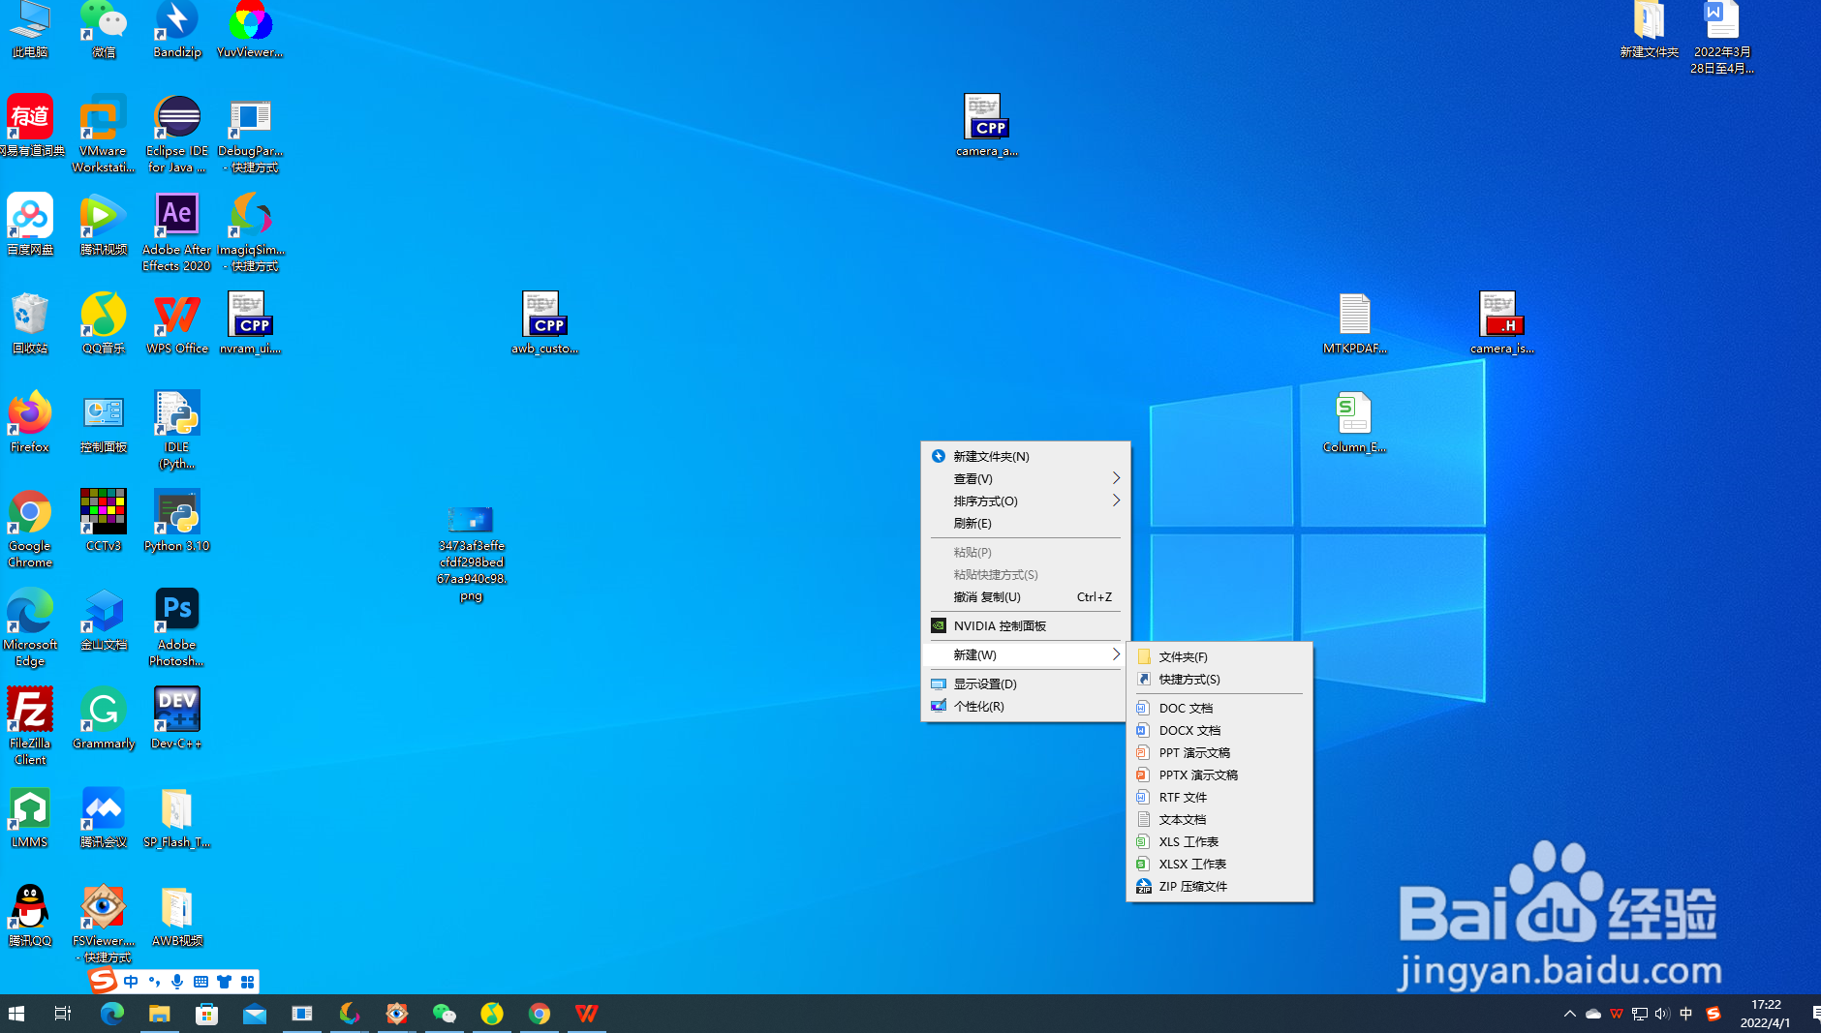Viewport: 1821px width, 1033px height.
Task: Select the WPS Office desktop icon
Action: (176, 323)
